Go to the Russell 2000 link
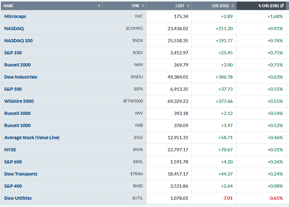 [17, 65]
